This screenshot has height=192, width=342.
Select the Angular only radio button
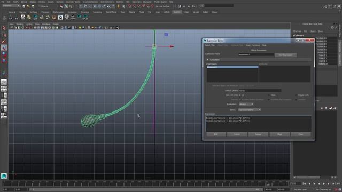(296, 95)
